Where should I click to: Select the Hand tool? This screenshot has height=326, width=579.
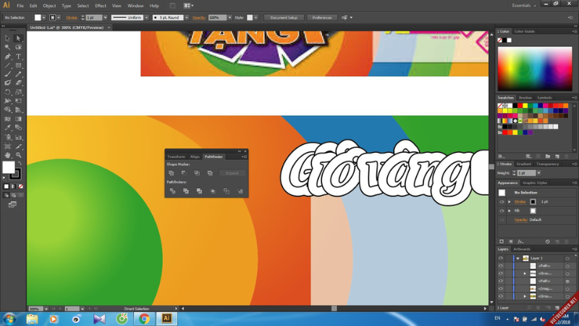click(x=8, y=155)
